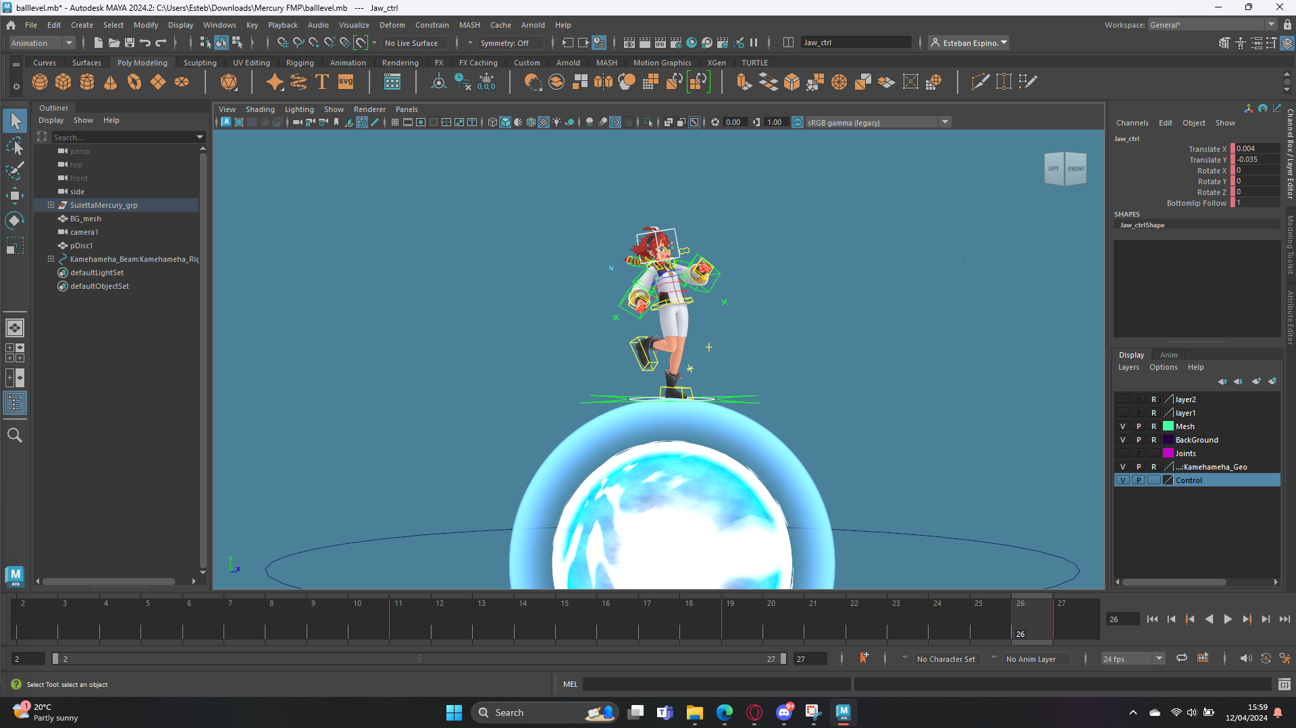This screenshot has width=1296, height=728.
Task: Click Joints layer magenta color swatch
Action: tap(1168, 453)
